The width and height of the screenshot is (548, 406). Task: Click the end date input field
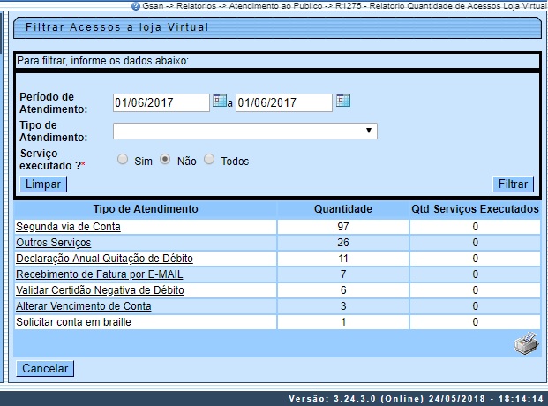click(x=283, y=102)
